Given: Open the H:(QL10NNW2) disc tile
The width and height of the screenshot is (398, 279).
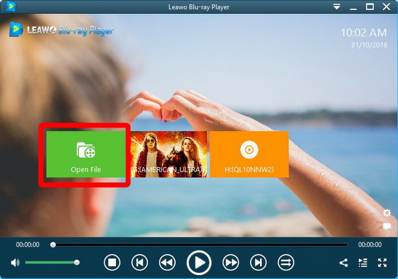Looking at the screenshot, I should tap(249, 154).
